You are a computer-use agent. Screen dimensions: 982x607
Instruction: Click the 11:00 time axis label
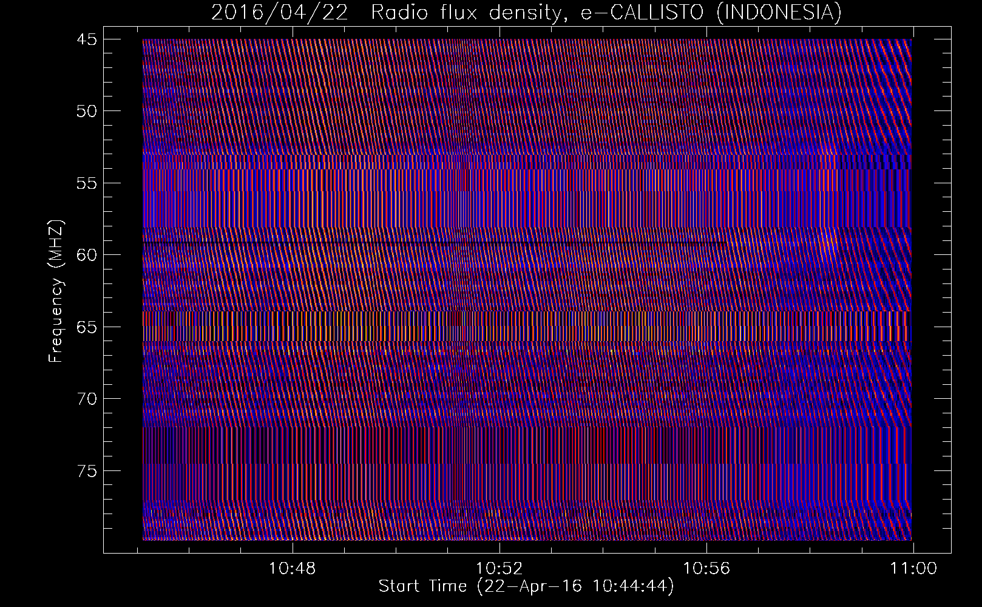(913, 569)
